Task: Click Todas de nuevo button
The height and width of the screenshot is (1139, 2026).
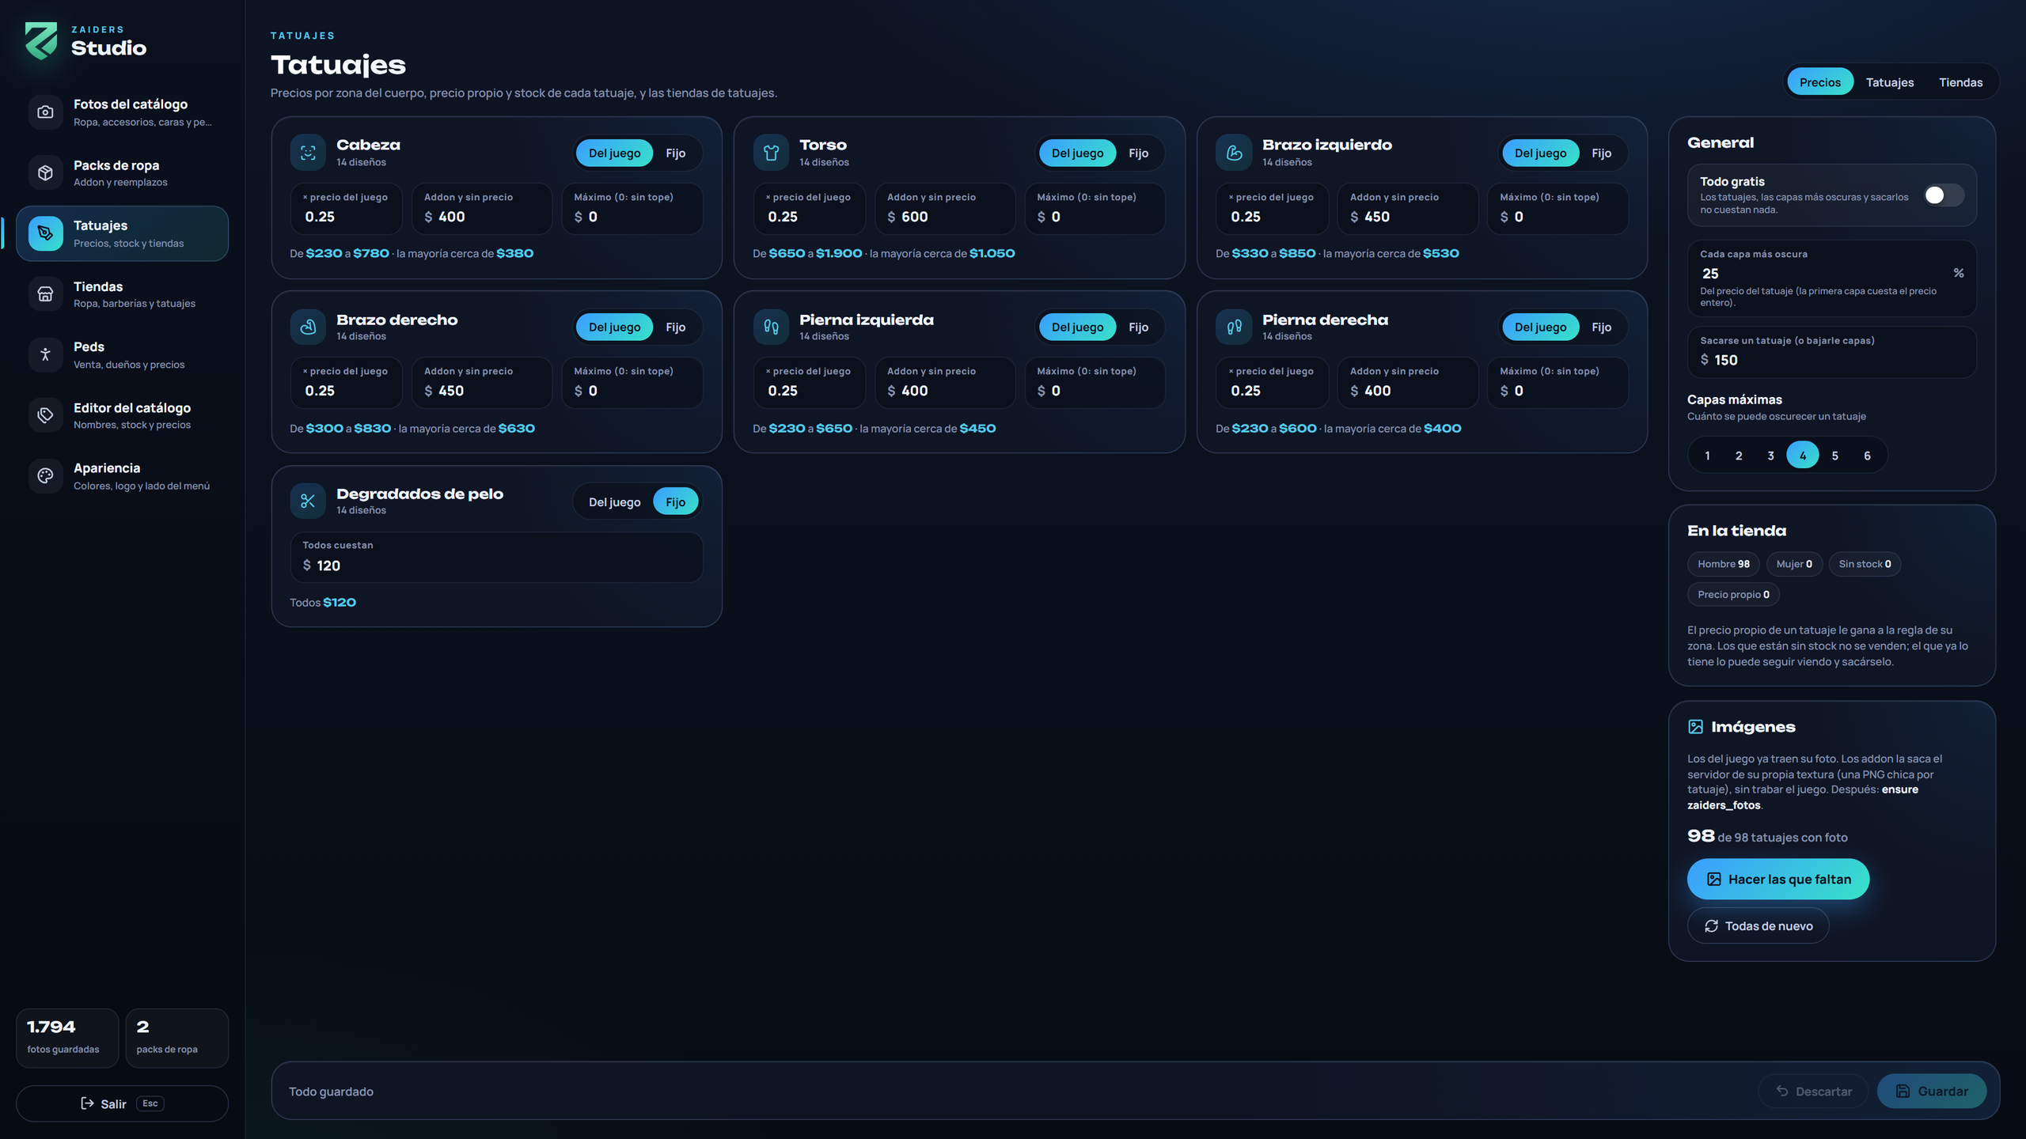Action: click(x=1758, y=925)
